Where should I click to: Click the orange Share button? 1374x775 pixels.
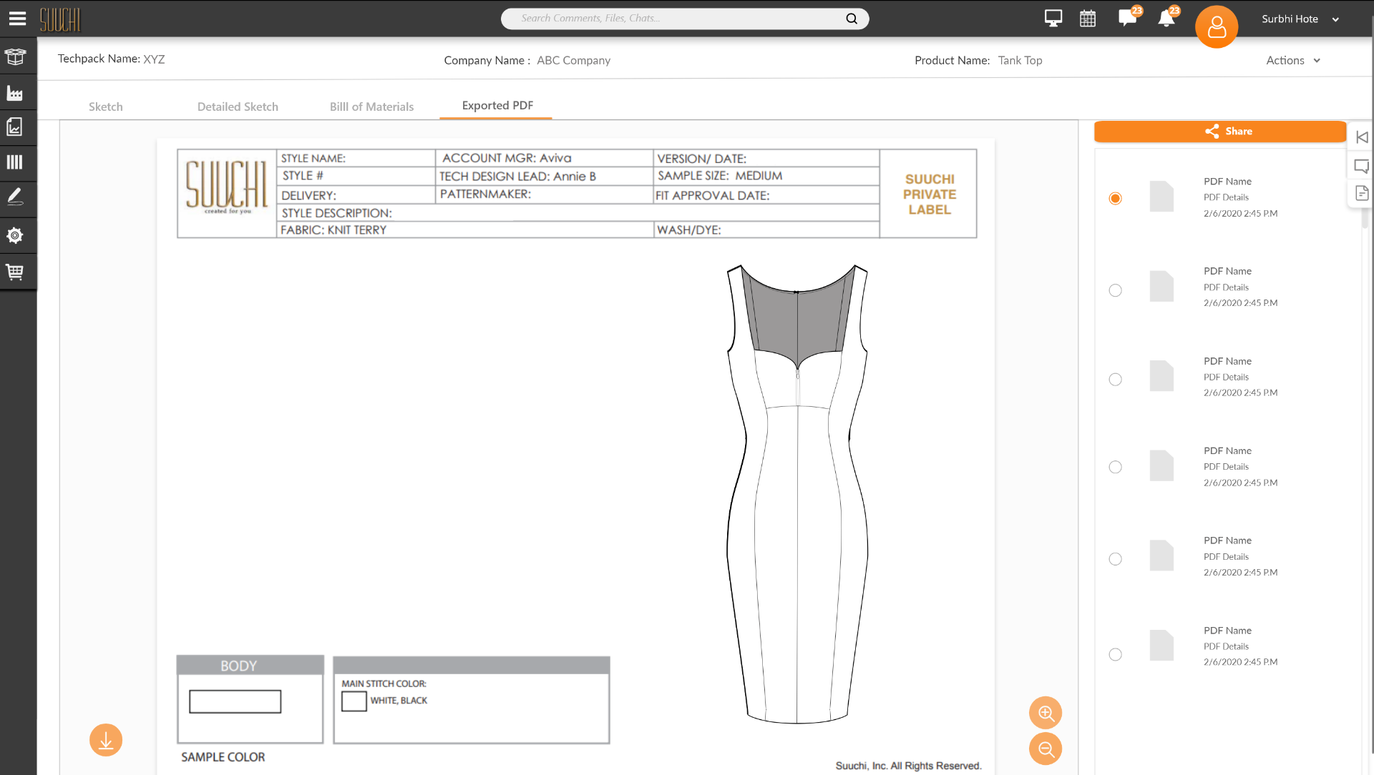click(1220, 132)
